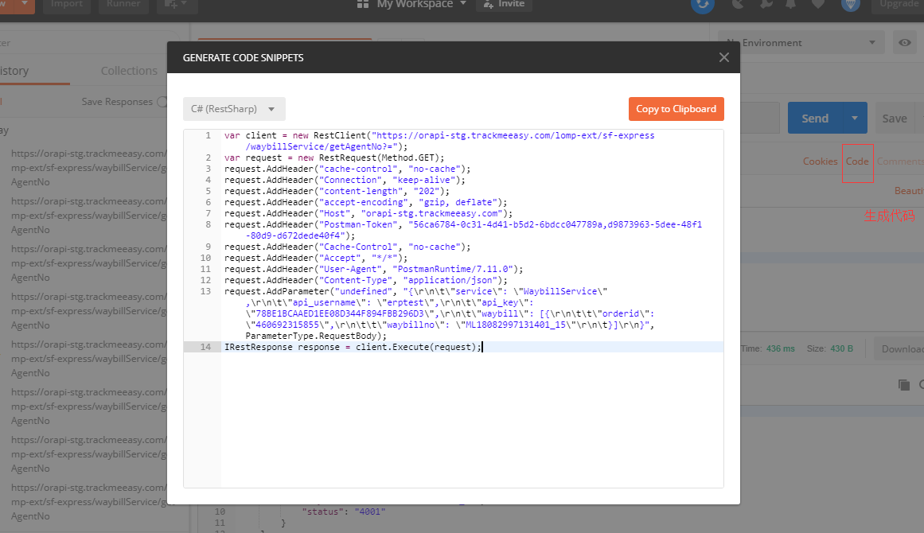Viewport: 924px width, 533px height.
Task: Click the new window icon button
Action: 176,4
